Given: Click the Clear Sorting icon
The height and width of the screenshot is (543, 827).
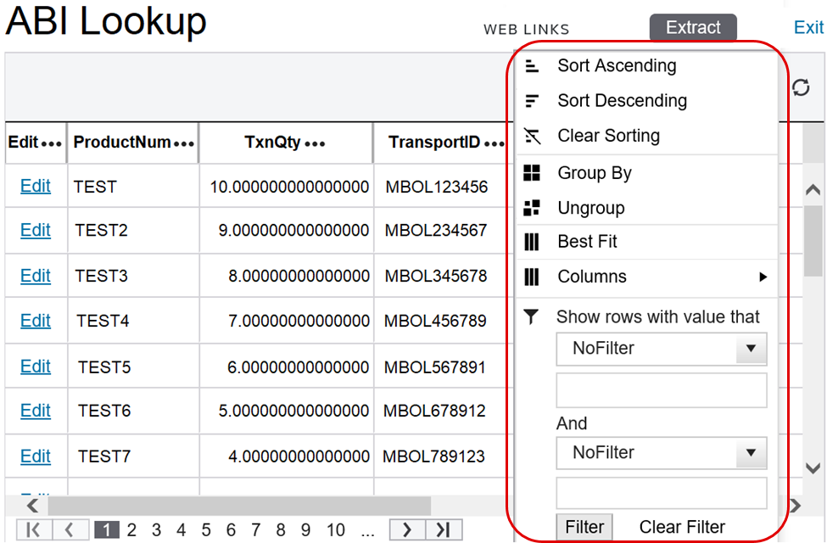Looking at the screenshot, I should click(532, 136).
